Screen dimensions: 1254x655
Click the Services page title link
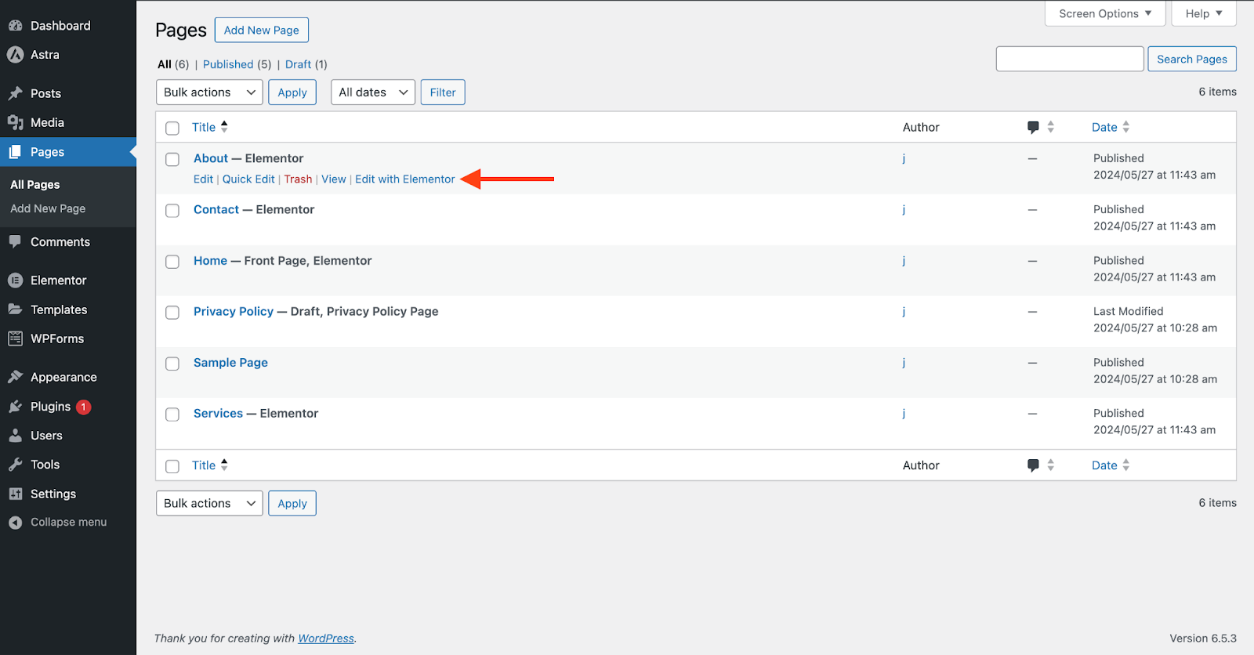[x=218, y=413]
